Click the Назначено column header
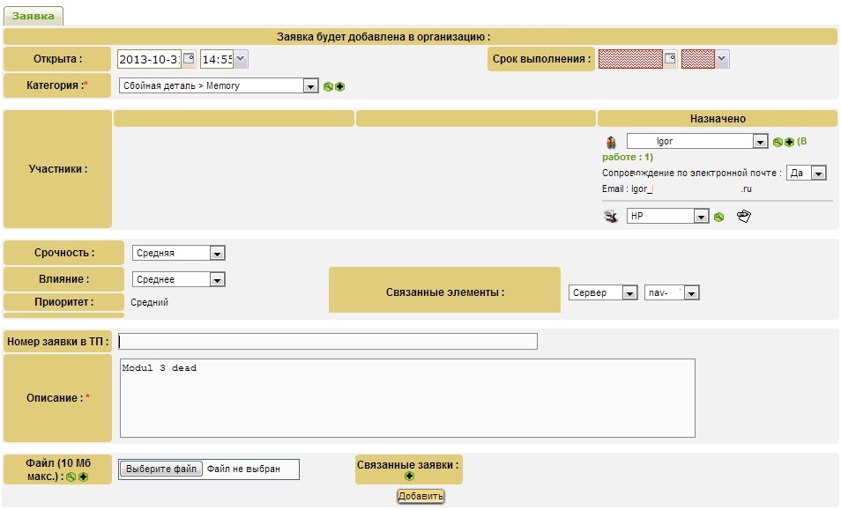The height and width of the screenshot is (510, 841). tap(718, 118)
